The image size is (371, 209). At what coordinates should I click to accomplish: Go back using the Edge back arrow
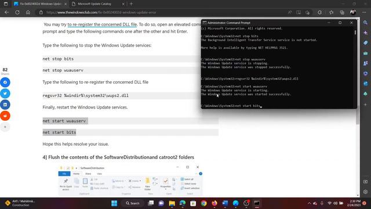(x=6, y=12)
